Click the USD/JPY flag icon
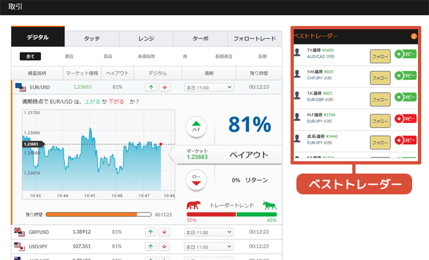Image resolution: width=429 pixels, height=260 pixels. [x=19, y=246]
